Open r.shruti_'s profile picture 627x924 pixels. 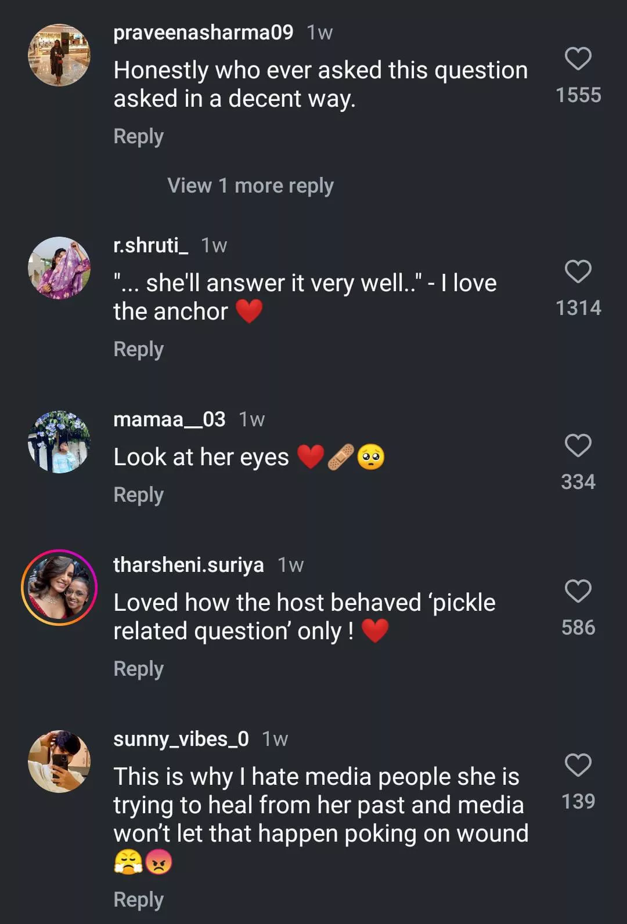[59, 268]
